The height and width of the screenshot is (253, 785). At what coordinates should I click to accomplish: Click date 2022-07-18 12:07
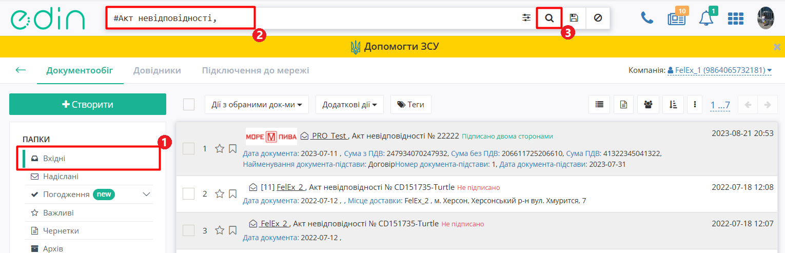click(742, 224)
